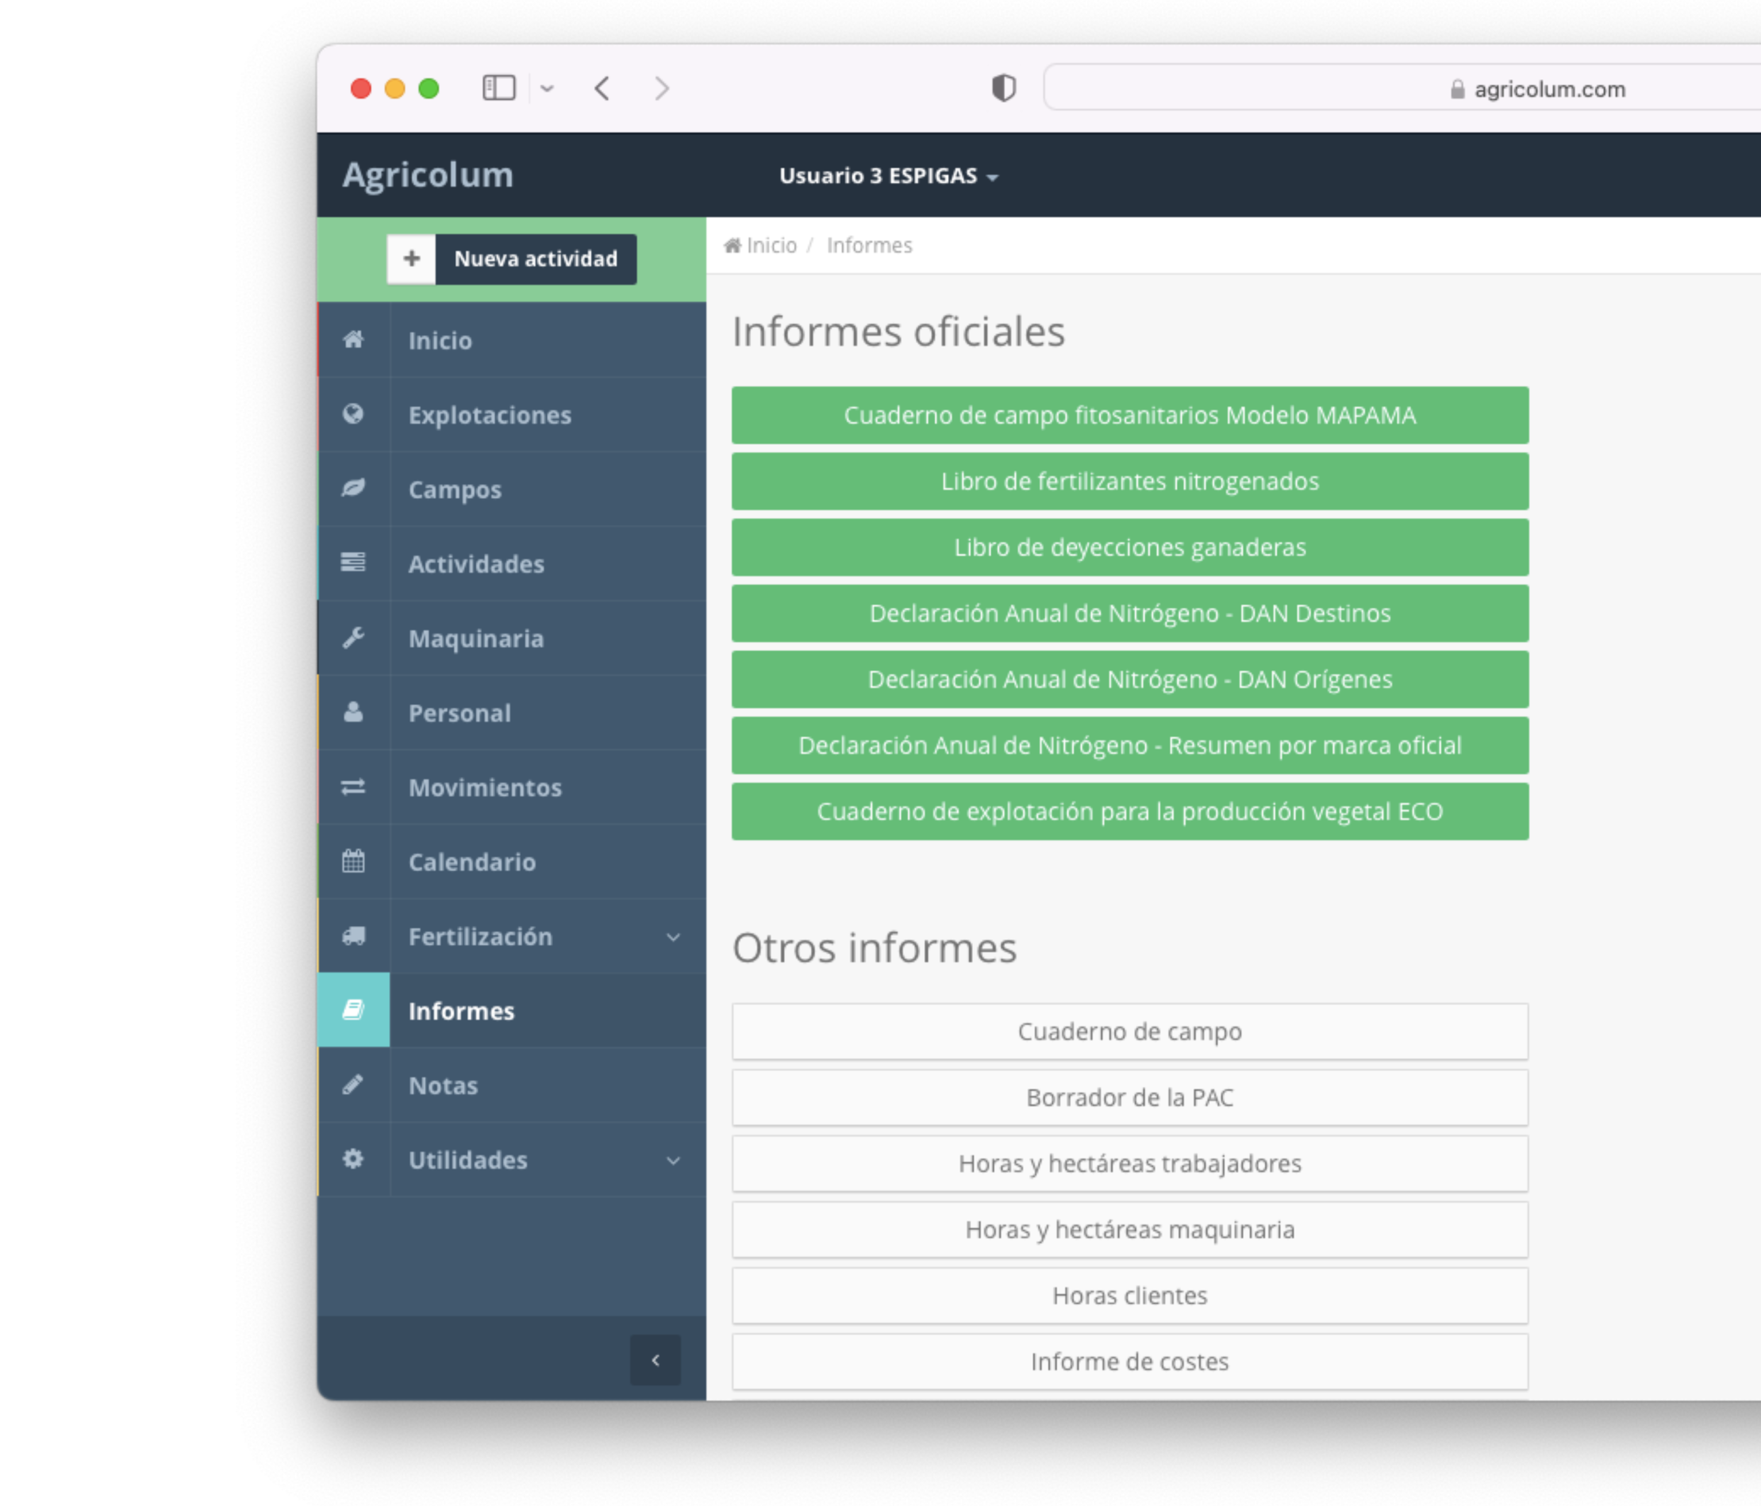
Task: Expand the Utilidades submenu
Action: 673,1160
